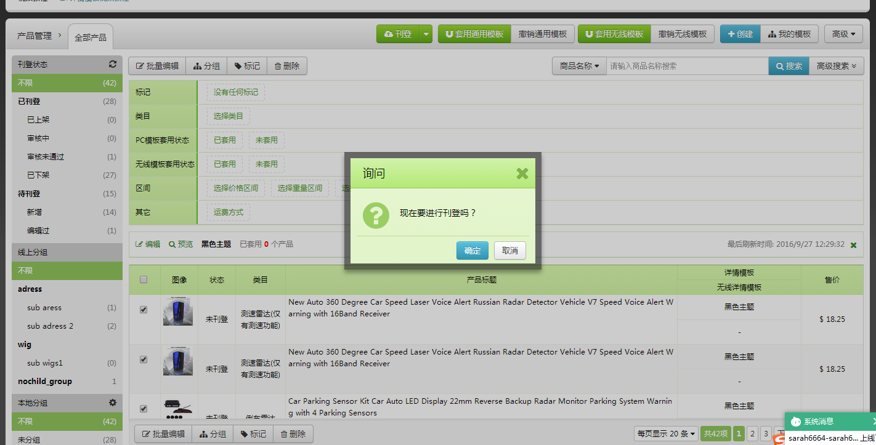The height and width of the screenshot is (445, 876).
Task: Click 选择类目 filter
Action: point(229,116)
